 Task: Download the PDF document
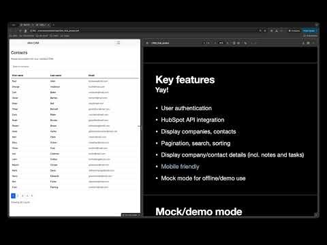pos(303,43)
